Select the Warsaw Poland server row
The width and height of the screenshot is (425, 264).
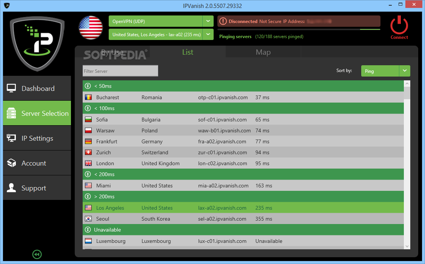click(x=243, y=130)
